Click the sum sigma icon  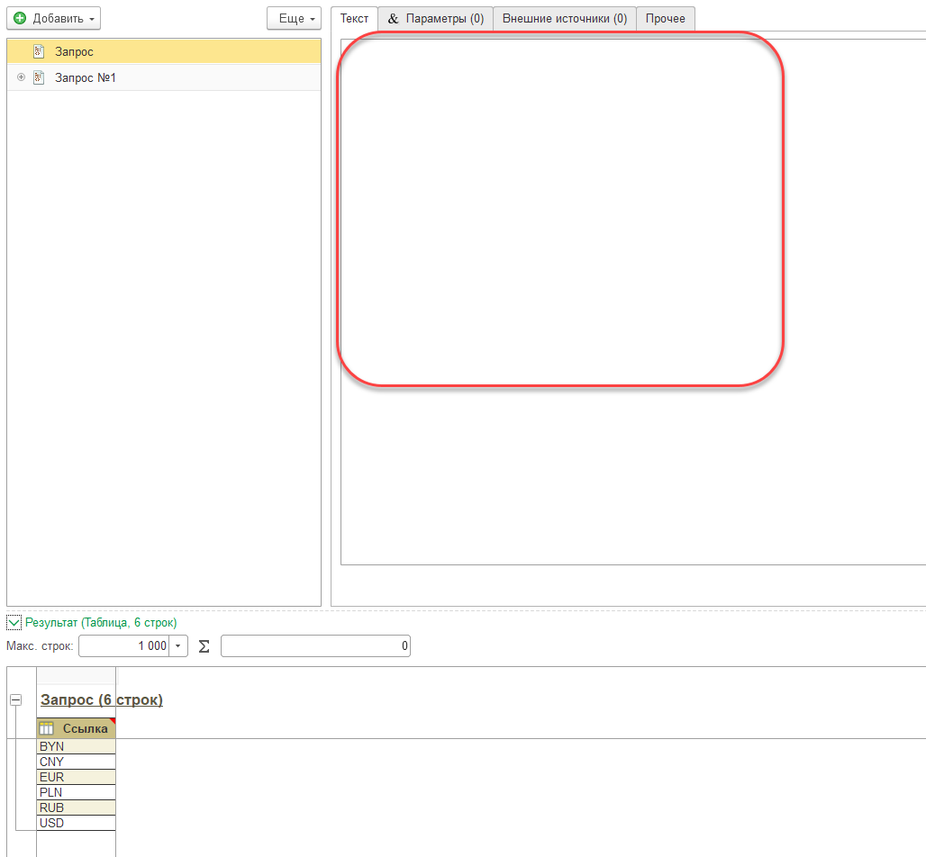(x=204, y=646)
